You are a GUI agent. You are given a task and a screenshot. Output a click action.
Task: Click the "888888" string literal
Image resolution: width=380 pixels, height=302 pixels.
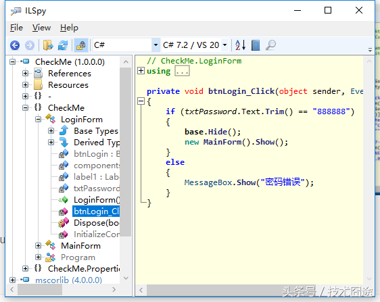tap(331, 111)
